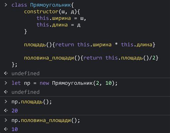Viewport: 170px width, 133px height.
Task: Select class name 'Прямоугольник' after the class keyword
Action: click(x=51, y=5)
